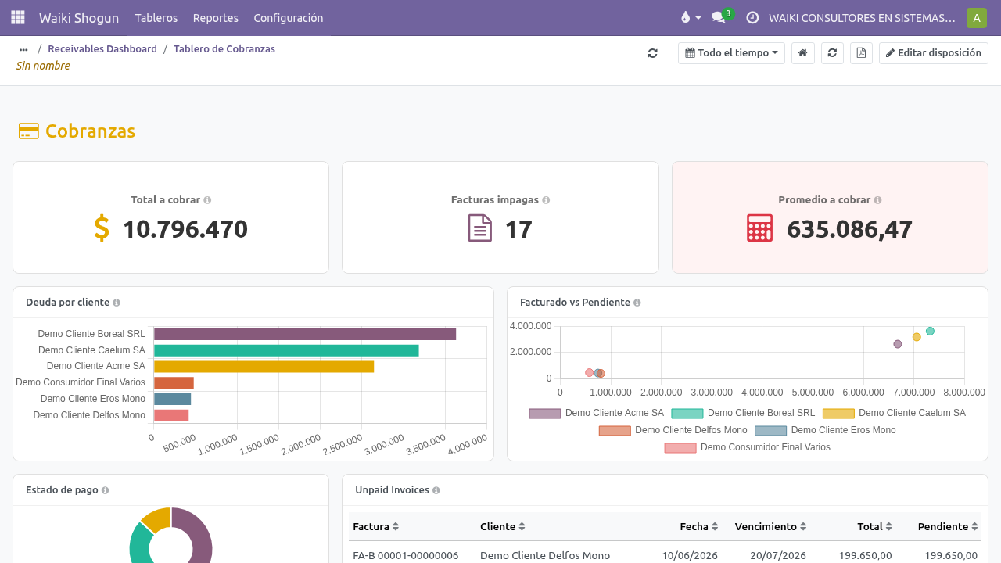Toggle Demo Consumidor Final Varios legend entry
Screen dimensions: 1001x563
tap(748, 447)
